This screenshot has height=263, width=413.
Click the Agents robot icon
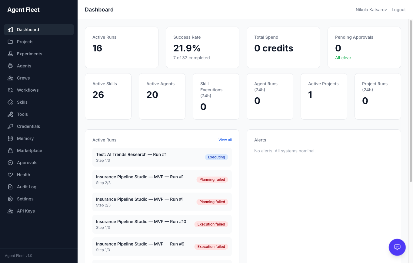click(x=10, y=66)
